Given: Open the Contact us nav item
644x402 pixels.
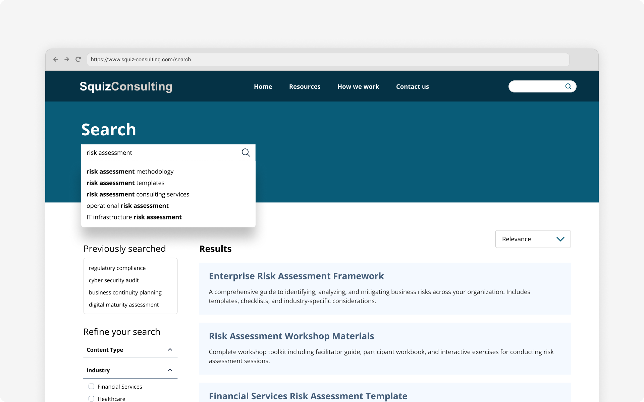Looking at the screenshot, I should tap(412, 86).
